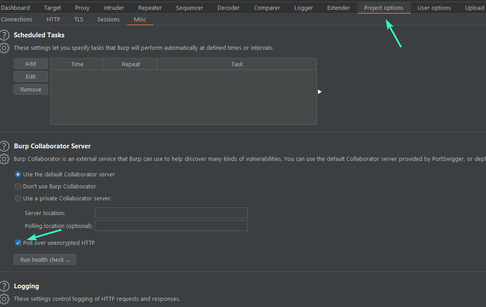Disable Poll over unencrypted HTTP
This screenshot has height=307, width=486.
(18, 243)
